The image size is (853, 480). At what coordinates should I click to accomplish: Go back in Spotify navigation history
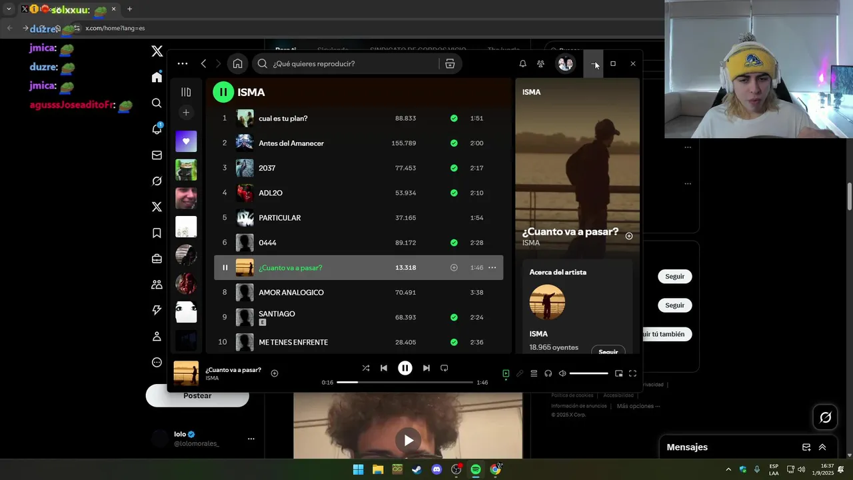[203, 64]
